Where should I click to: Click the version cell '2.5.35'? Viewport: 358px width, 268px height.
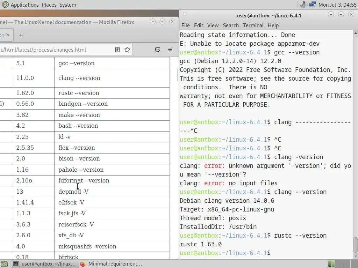[33, 148]
